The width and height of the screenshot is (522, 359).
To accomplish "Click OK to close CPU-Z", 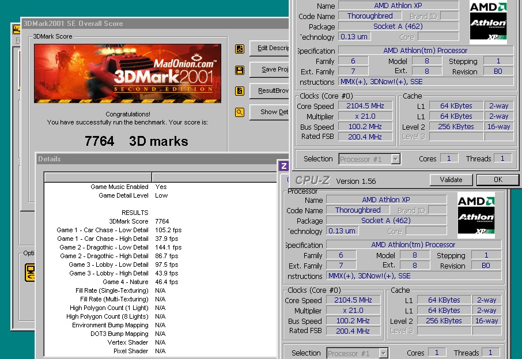I will click(498, 180).
